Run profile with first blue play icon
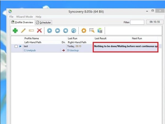 click(x=50, y=30)
